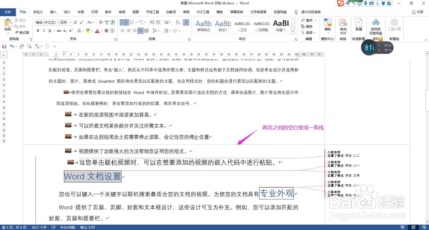
Task: Open the borders dropdown
Action: (x=179, y=31)
